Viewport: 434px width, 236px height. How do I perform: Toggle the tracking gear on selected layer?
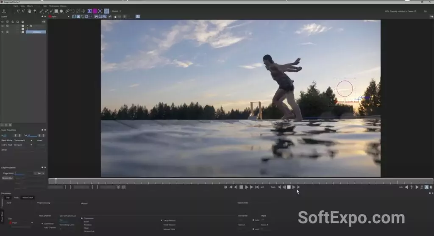(x=8, y=32)
